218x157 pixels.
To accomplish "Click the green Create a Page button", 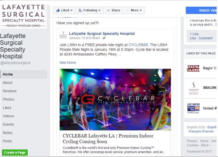I will pyautogui.click(x=15, y=152).
